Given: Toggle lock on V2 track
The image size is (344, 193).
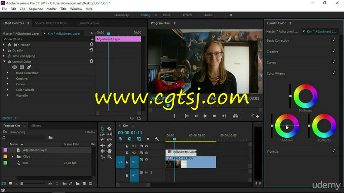Looking at the screenshot, I should coord(127,153).
